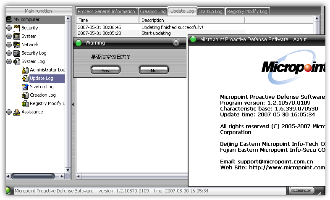
Task: Select the Update Log tab
Action: click(182, 11)
